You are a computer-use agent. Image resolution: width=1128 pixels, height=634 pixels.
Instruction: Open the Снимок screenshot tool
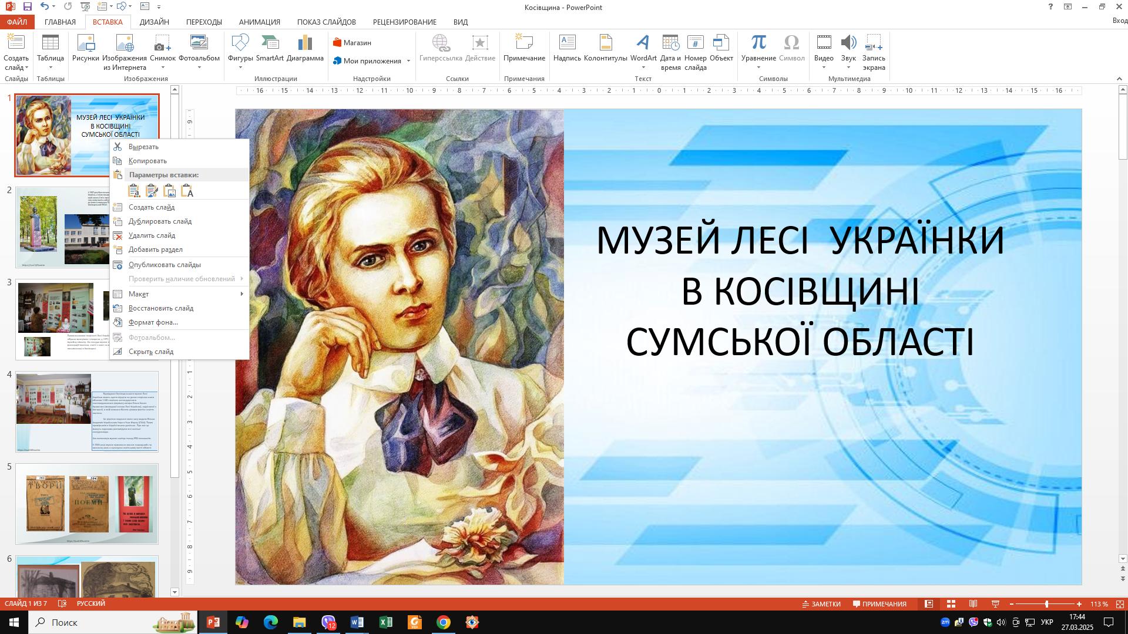(x=163, y=52)
